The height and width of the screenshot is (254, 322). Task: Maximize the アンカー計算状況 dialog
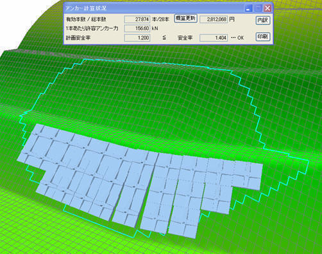(258, 8)
